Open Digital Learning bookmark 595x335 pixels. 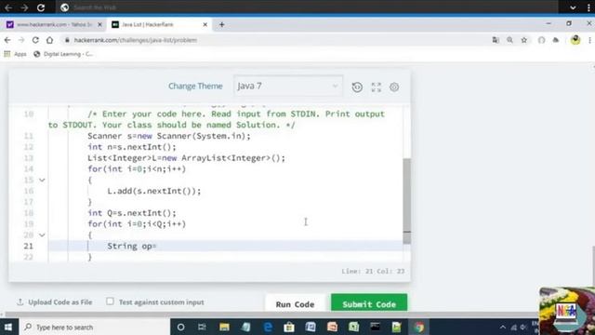pyautogui.click(x=63, y=54)
